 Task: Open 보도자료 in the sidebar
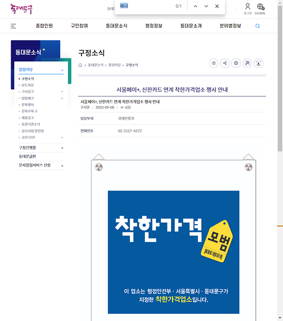[28, 85]
